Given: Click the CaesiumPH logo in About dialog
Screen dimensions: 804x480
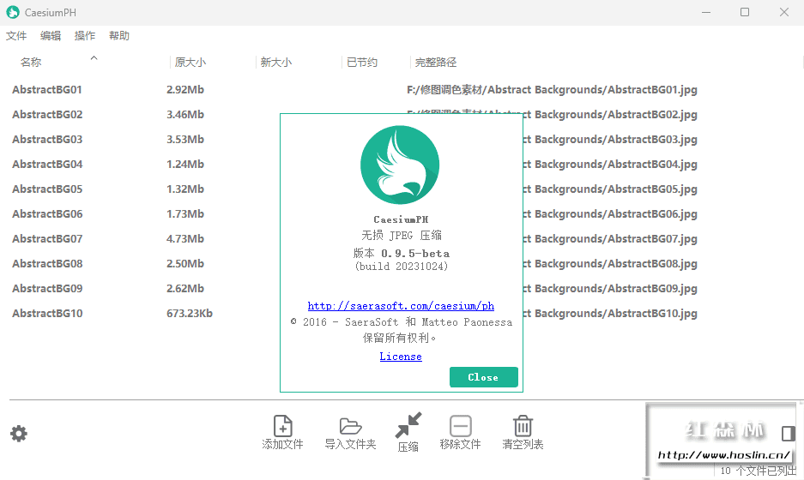Looking at the screenshot, I should coord(400,165).
